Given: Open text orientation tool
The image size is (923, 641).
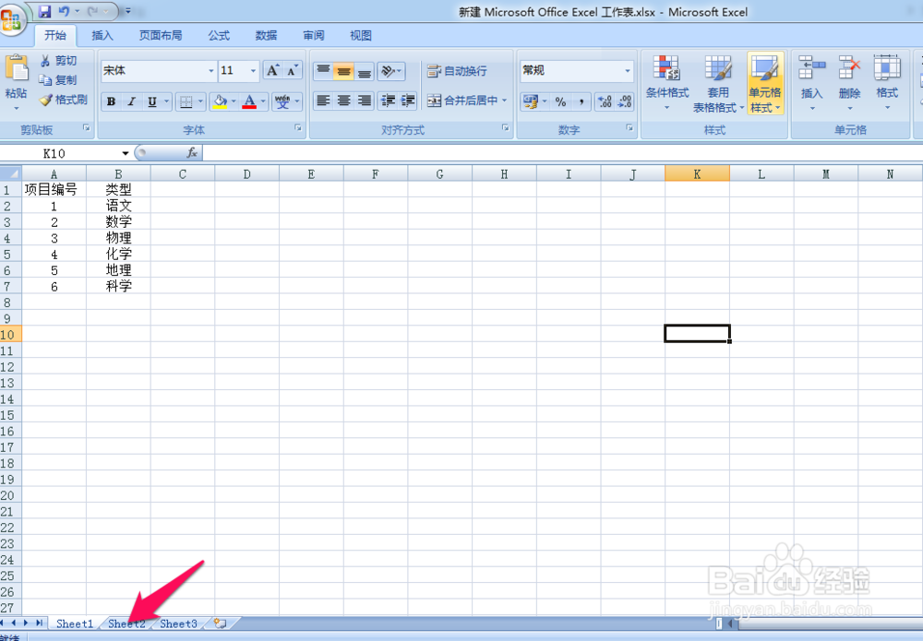Looking at the screenshot, I should pyautogui.click(x=389, y=71).
